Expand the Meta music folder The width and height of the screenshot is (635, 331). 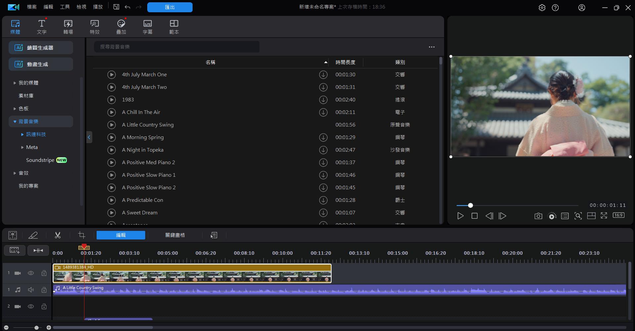pos(22,147)
